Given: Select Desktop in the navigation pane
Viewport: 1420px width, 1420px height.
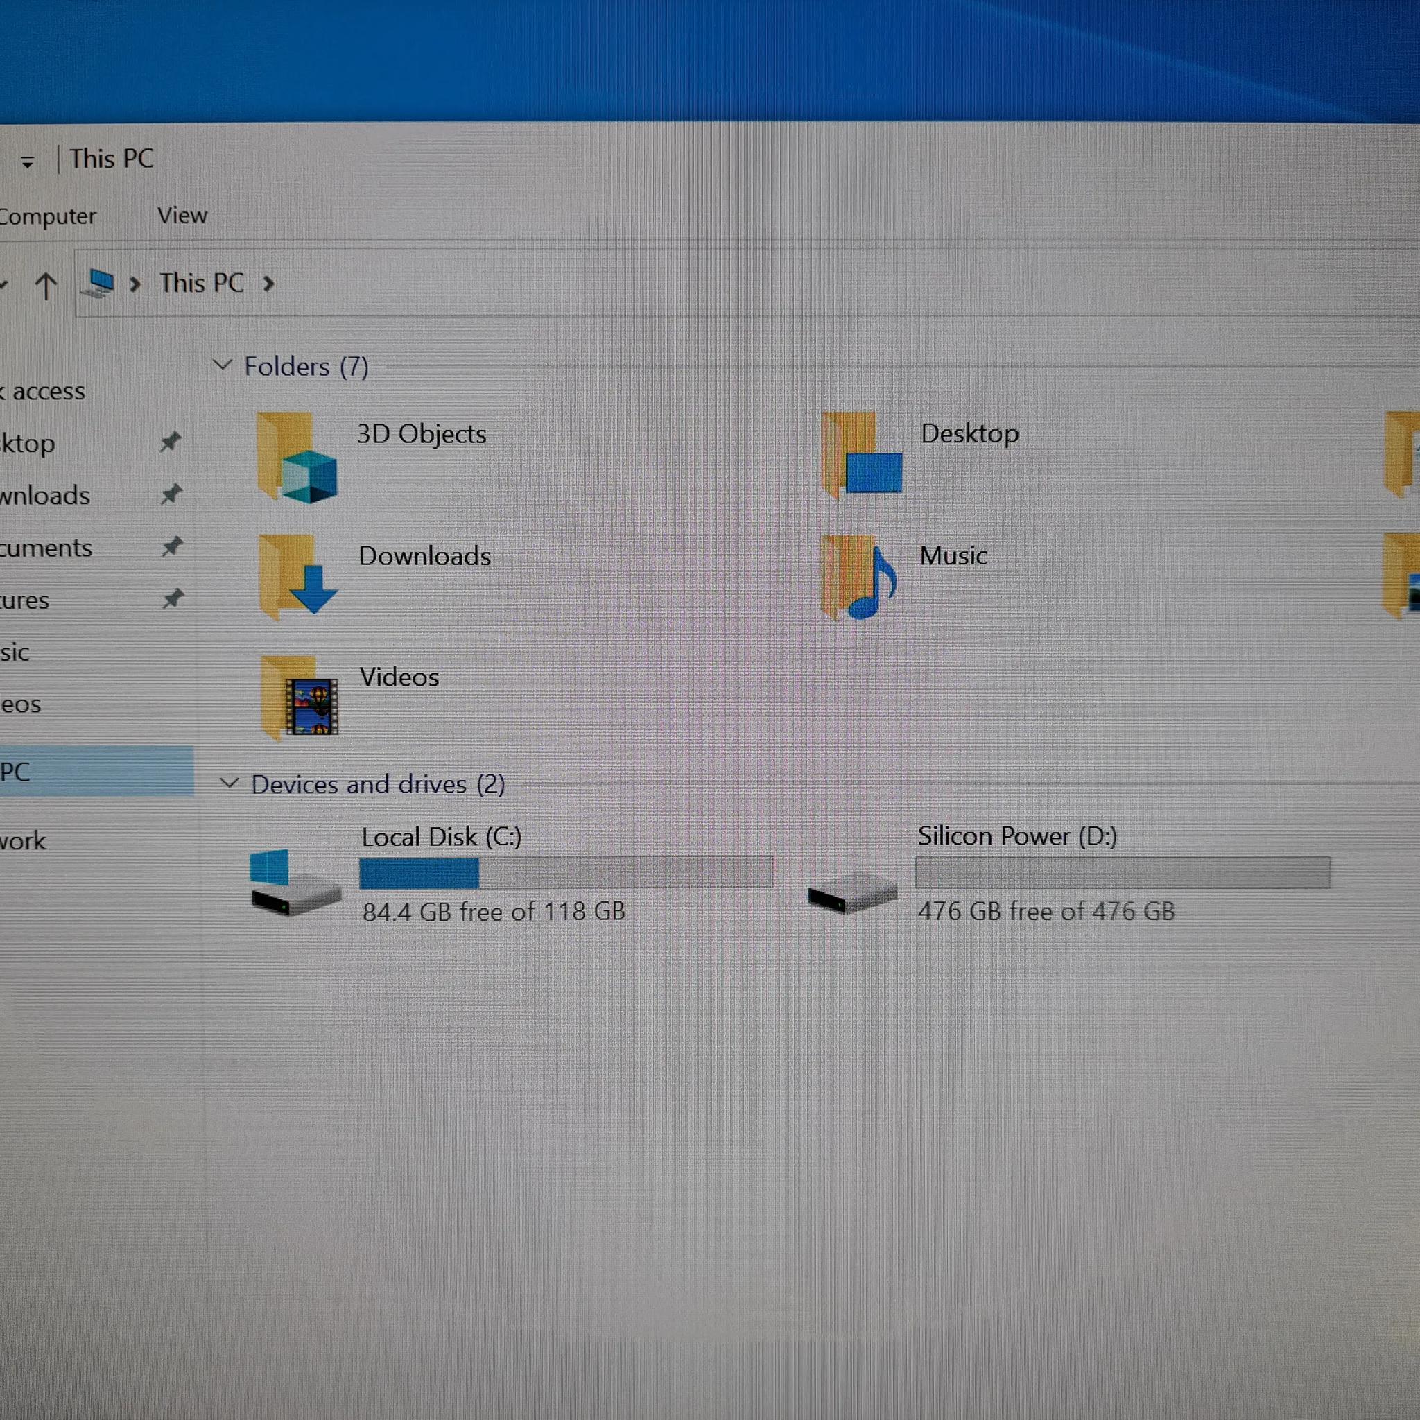Looking at the screenshot, I should 28,443.
